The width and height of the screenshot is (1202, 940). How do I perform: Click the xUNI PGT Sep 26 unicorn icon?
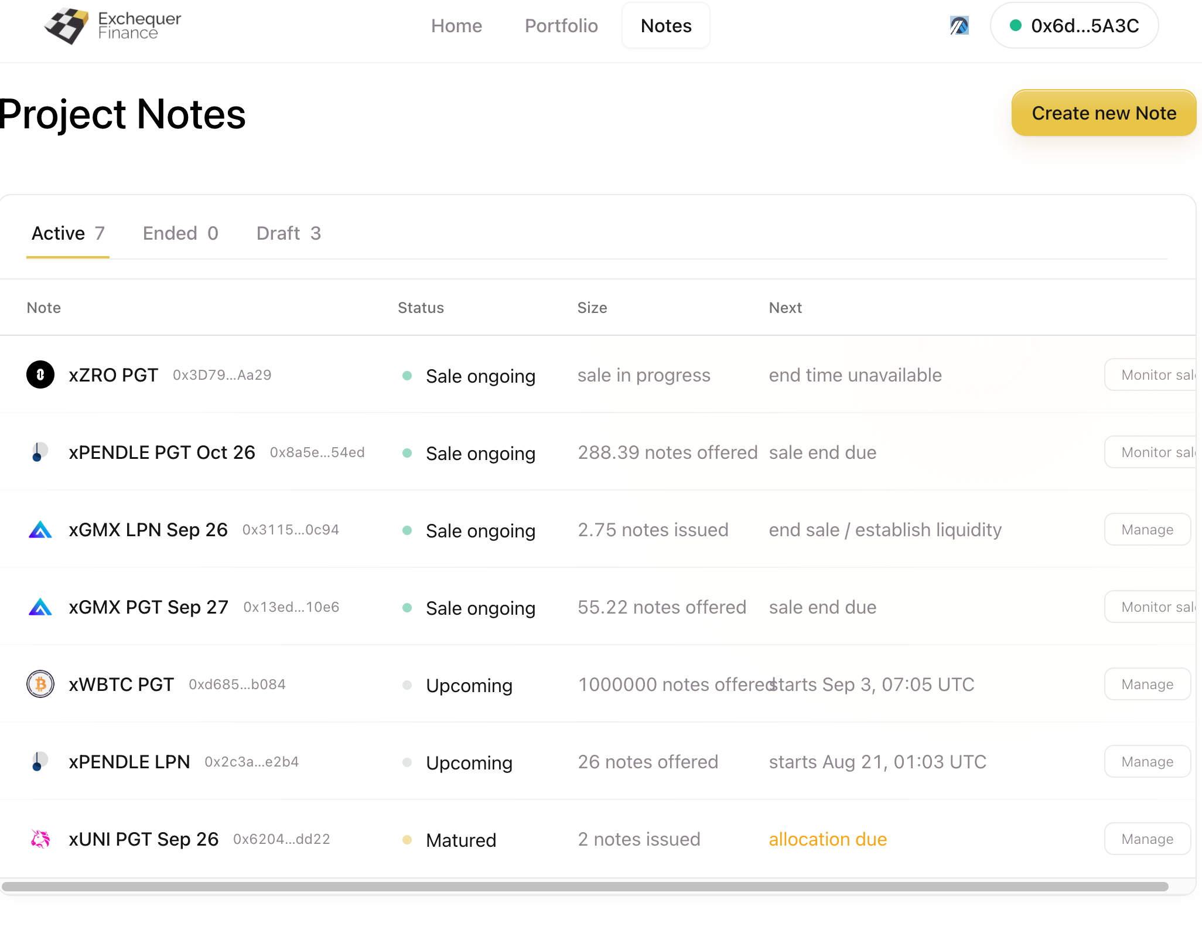click(40, 839)
